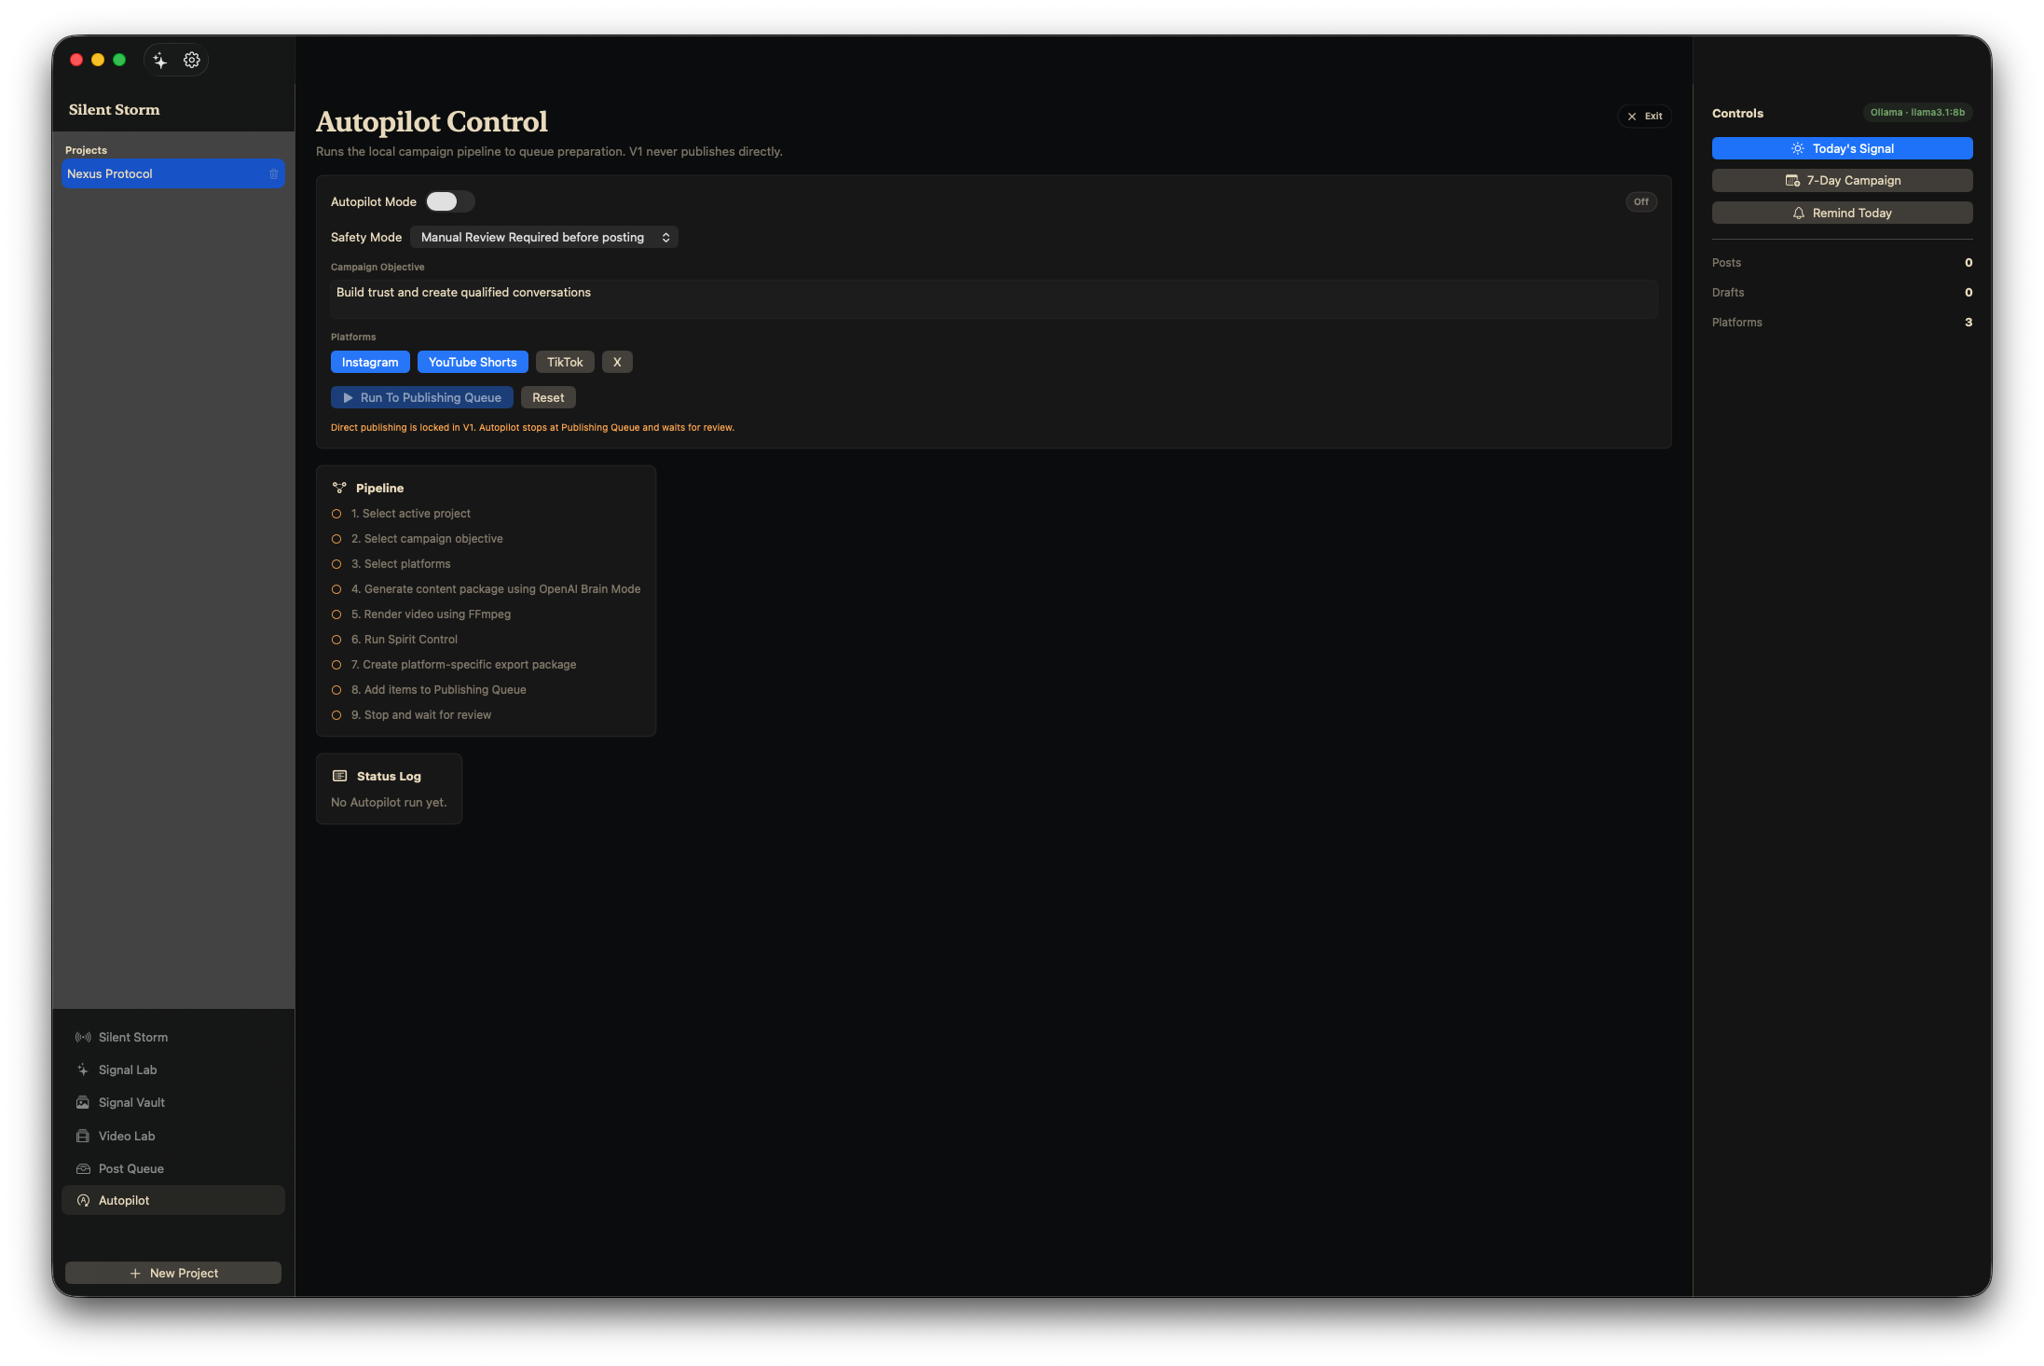Generate Today's Signal
The image size is (2044, 1366).
click(x=1842, y=148)
